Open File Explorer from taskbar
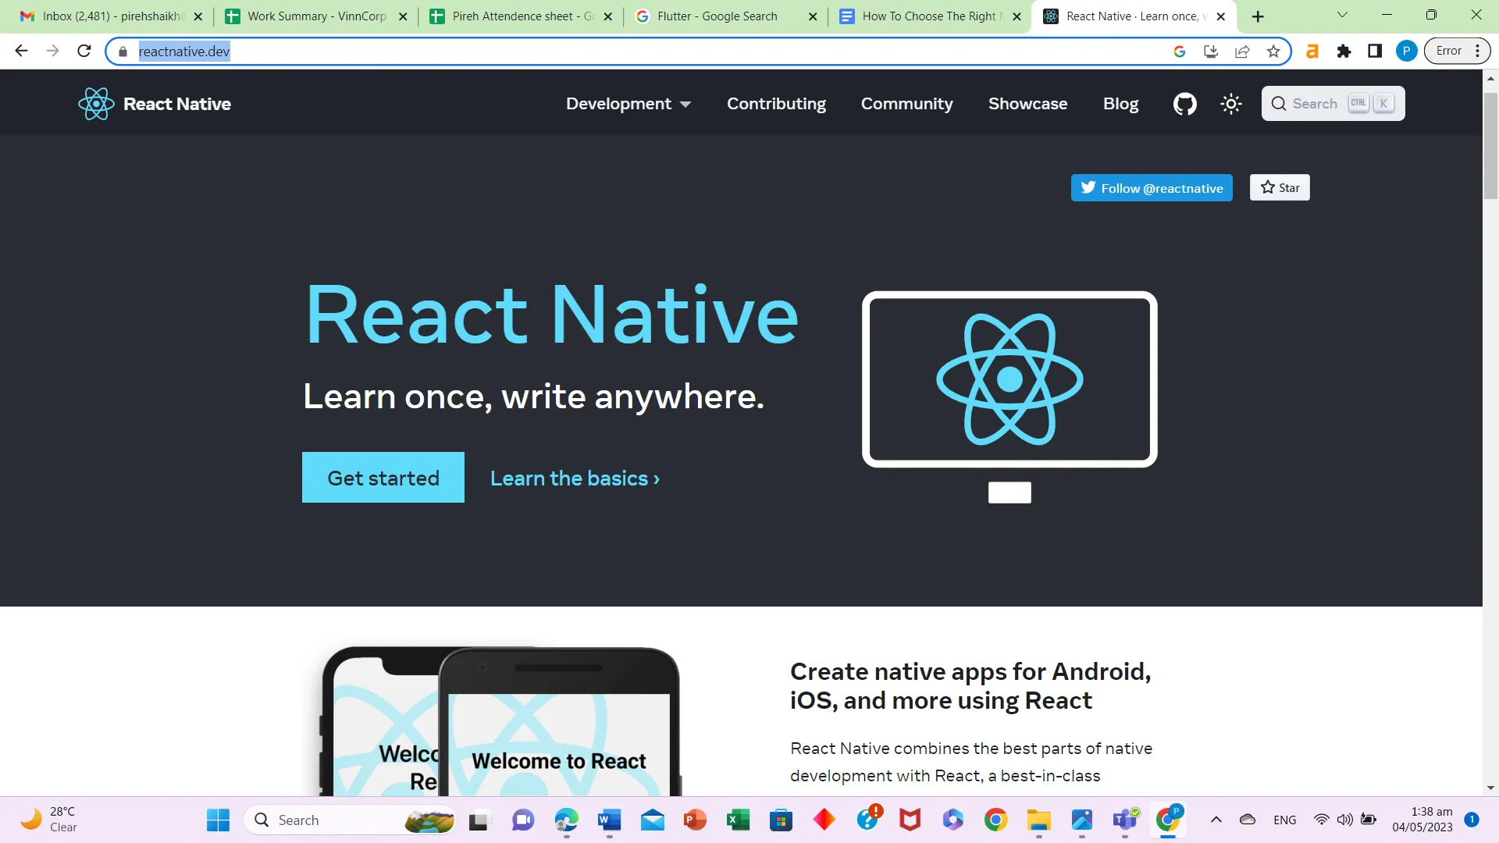 click(1038, 820)
